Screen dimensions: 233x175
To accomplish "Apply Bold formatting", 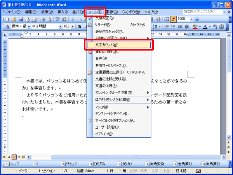I will (x=80, y=26).
